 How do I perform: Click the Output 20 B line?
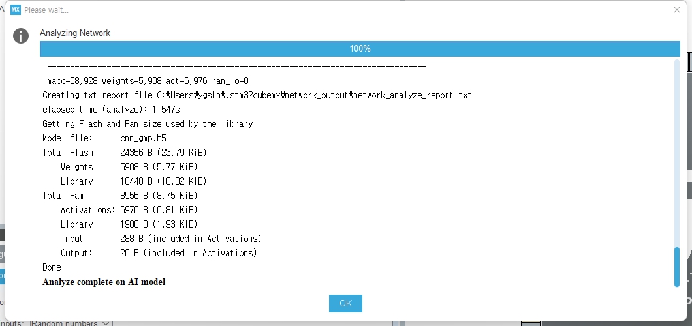pyautogui.click(x=159, y=253)
